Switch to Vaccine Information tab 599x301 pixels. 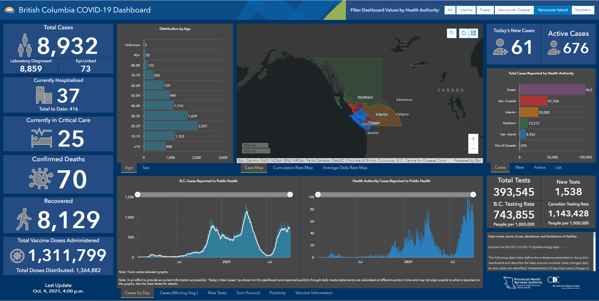[314, 293]
